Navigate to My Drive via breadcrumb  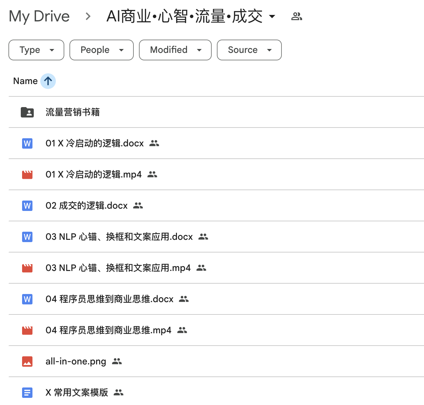point(39,16)
